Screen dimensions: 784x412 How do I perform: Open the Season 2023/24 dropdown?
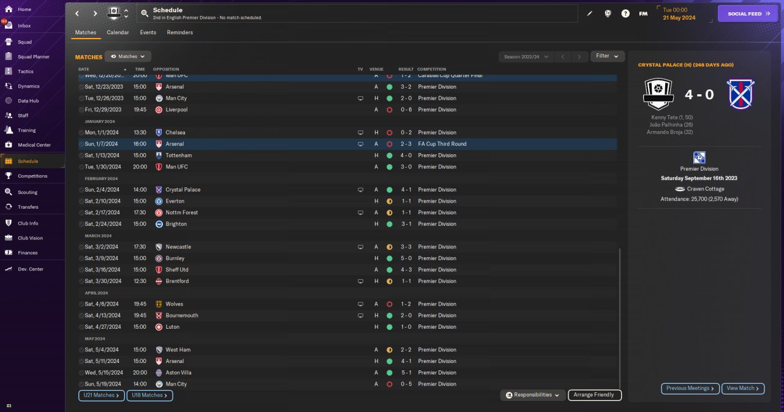coord(526,56)
